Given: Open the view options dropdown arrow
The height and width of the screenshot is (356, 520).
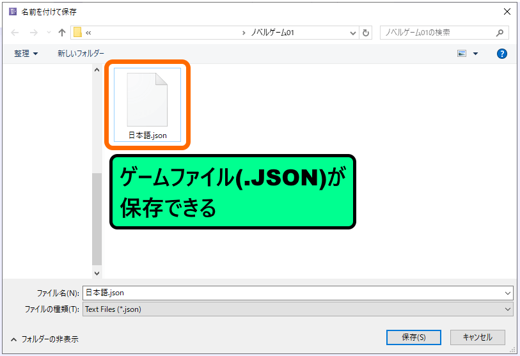Looking at the screenshot, I should [475, 54].
